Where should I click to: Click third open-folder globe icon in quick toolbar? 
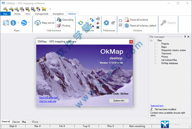17,9
